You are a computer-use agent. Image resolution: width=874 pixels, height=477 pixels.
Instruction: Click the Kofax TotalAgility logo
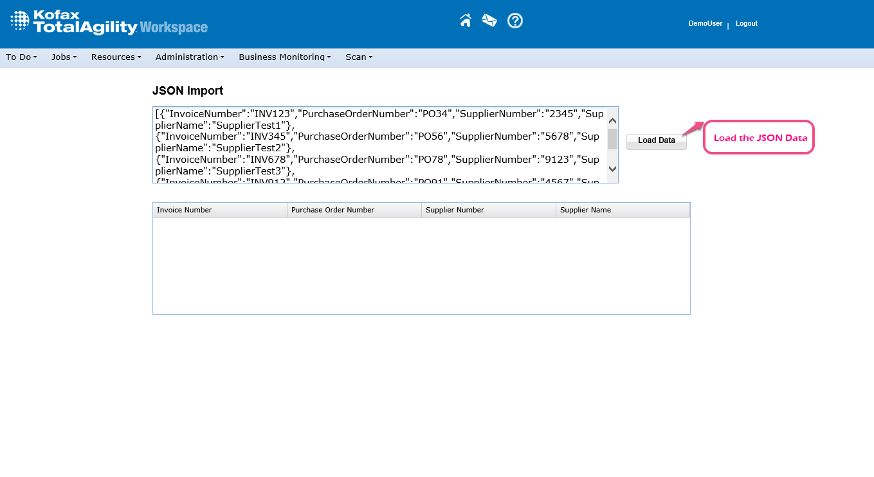click(x=109, y=23)
